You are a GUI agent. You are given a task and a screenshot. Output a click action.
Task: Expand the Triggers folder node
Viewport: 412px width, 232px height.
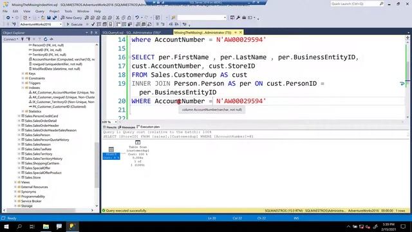[x=23, y=83]
